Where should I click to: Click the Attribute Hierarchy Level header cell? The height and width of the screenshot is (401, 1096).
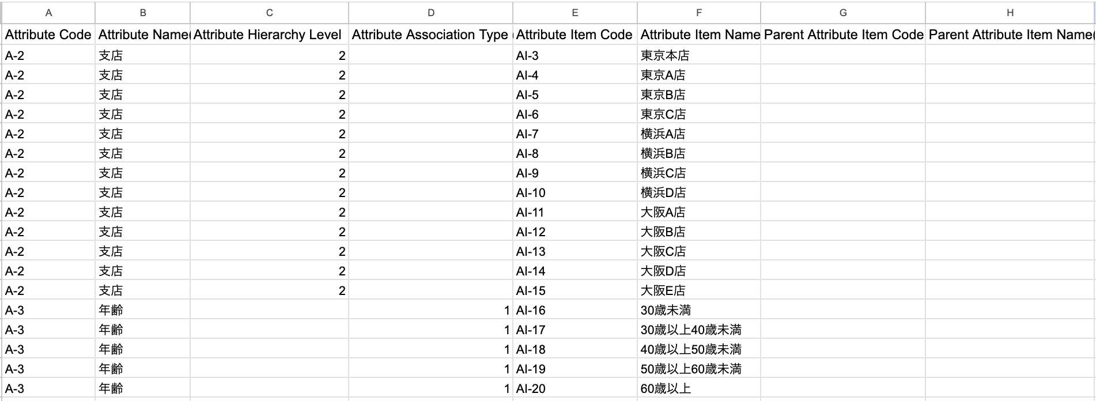pos(269,35)
